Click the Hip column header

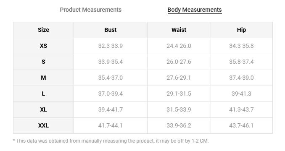(241, 30)
